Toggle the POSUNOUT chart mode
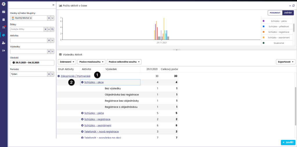297x147 pixels. tap(275, 13)
